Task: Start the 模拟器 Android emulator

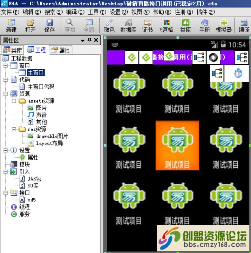Action: coord(224,26)
